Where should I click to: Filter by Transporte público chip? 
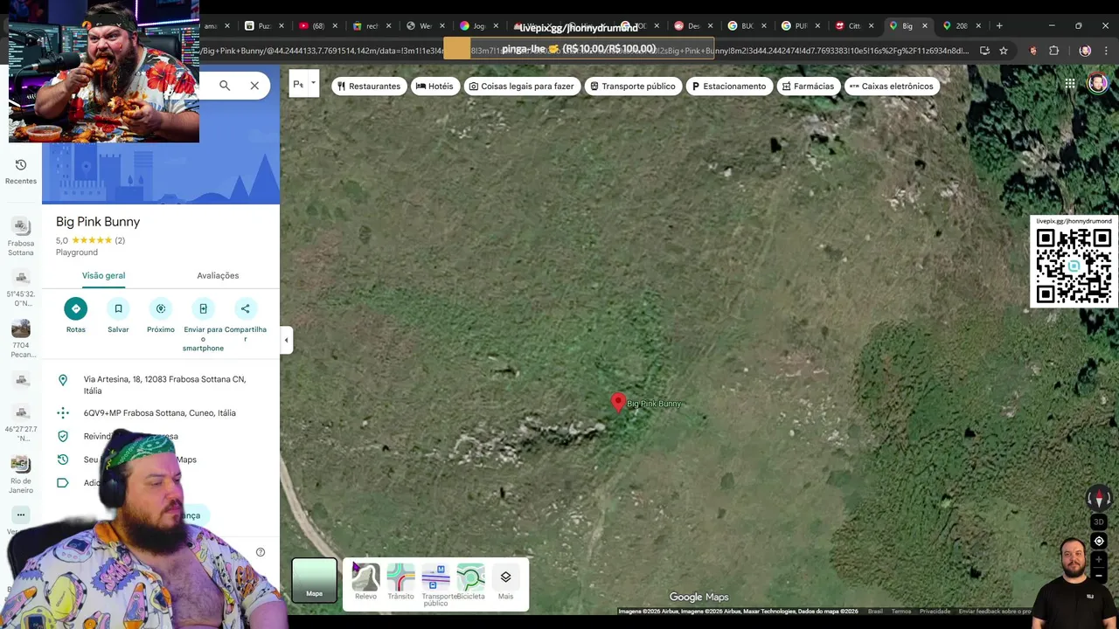pyautogui.click(x=633, y=86)
